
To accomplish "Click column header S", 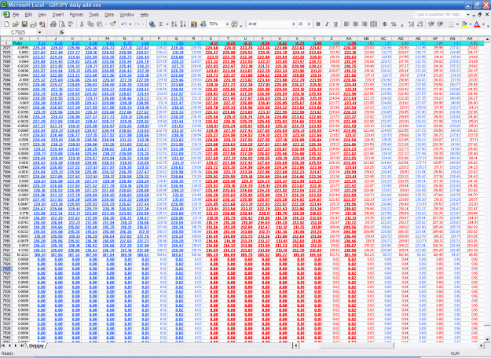I will pyautogui.click(x=211, y=38).
